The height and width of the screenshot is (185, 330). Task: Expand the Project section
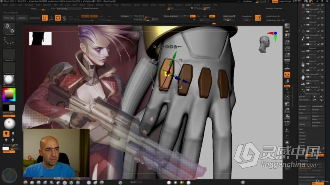[302, 142]
